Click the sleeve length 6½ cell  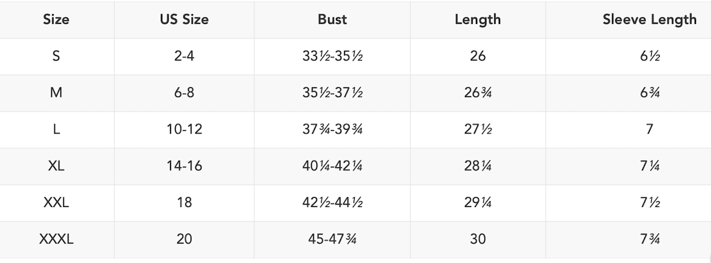[649, 56]
